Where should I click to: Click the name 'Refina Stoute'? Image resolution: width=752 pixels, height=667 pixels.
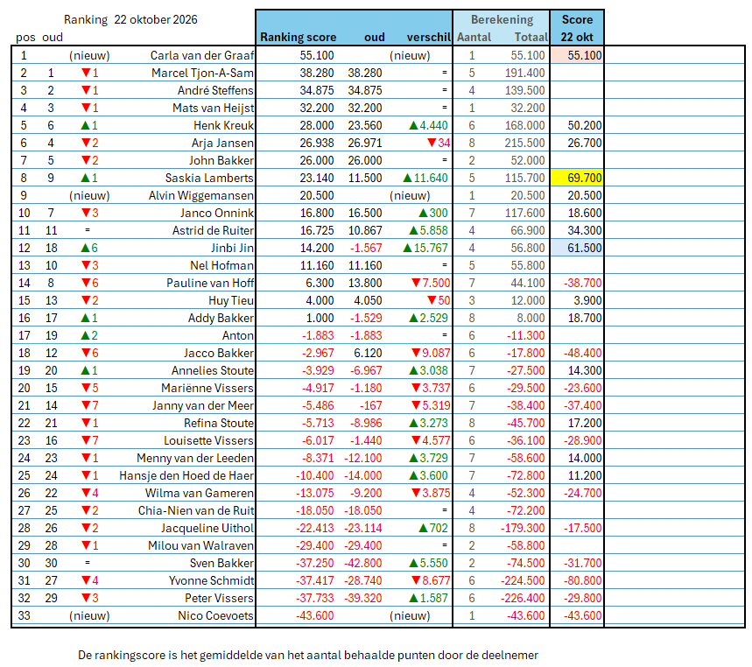tap(219, 423)
